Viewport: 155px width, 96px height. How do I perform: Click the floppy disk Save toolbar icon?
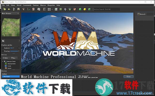(19, 9)
